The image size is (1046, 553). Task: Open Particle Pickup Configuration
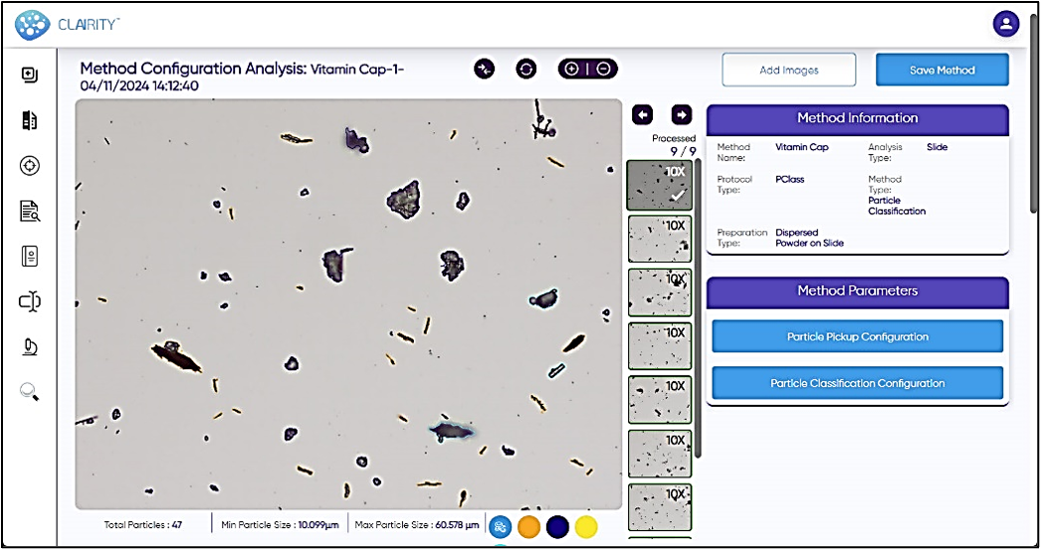pos(857,337)
